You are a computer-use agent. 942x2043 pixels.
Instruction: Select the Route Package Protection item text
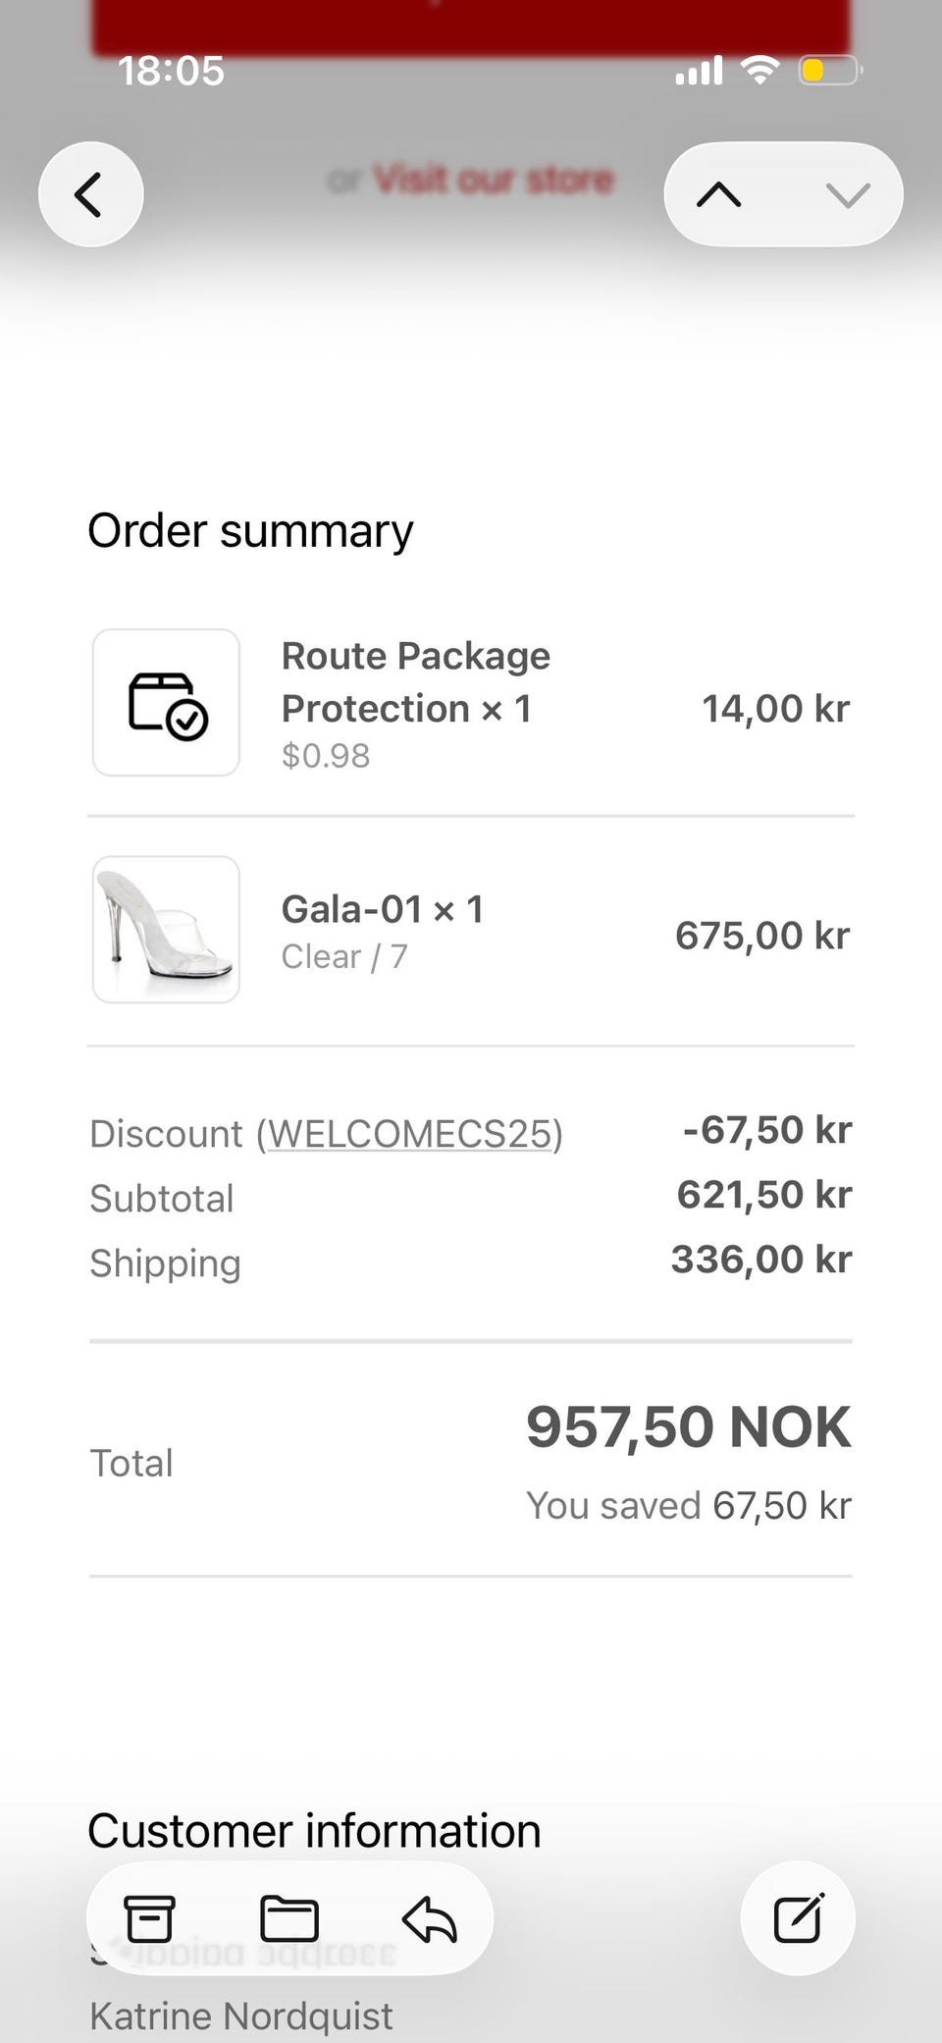tap(416, 682)
